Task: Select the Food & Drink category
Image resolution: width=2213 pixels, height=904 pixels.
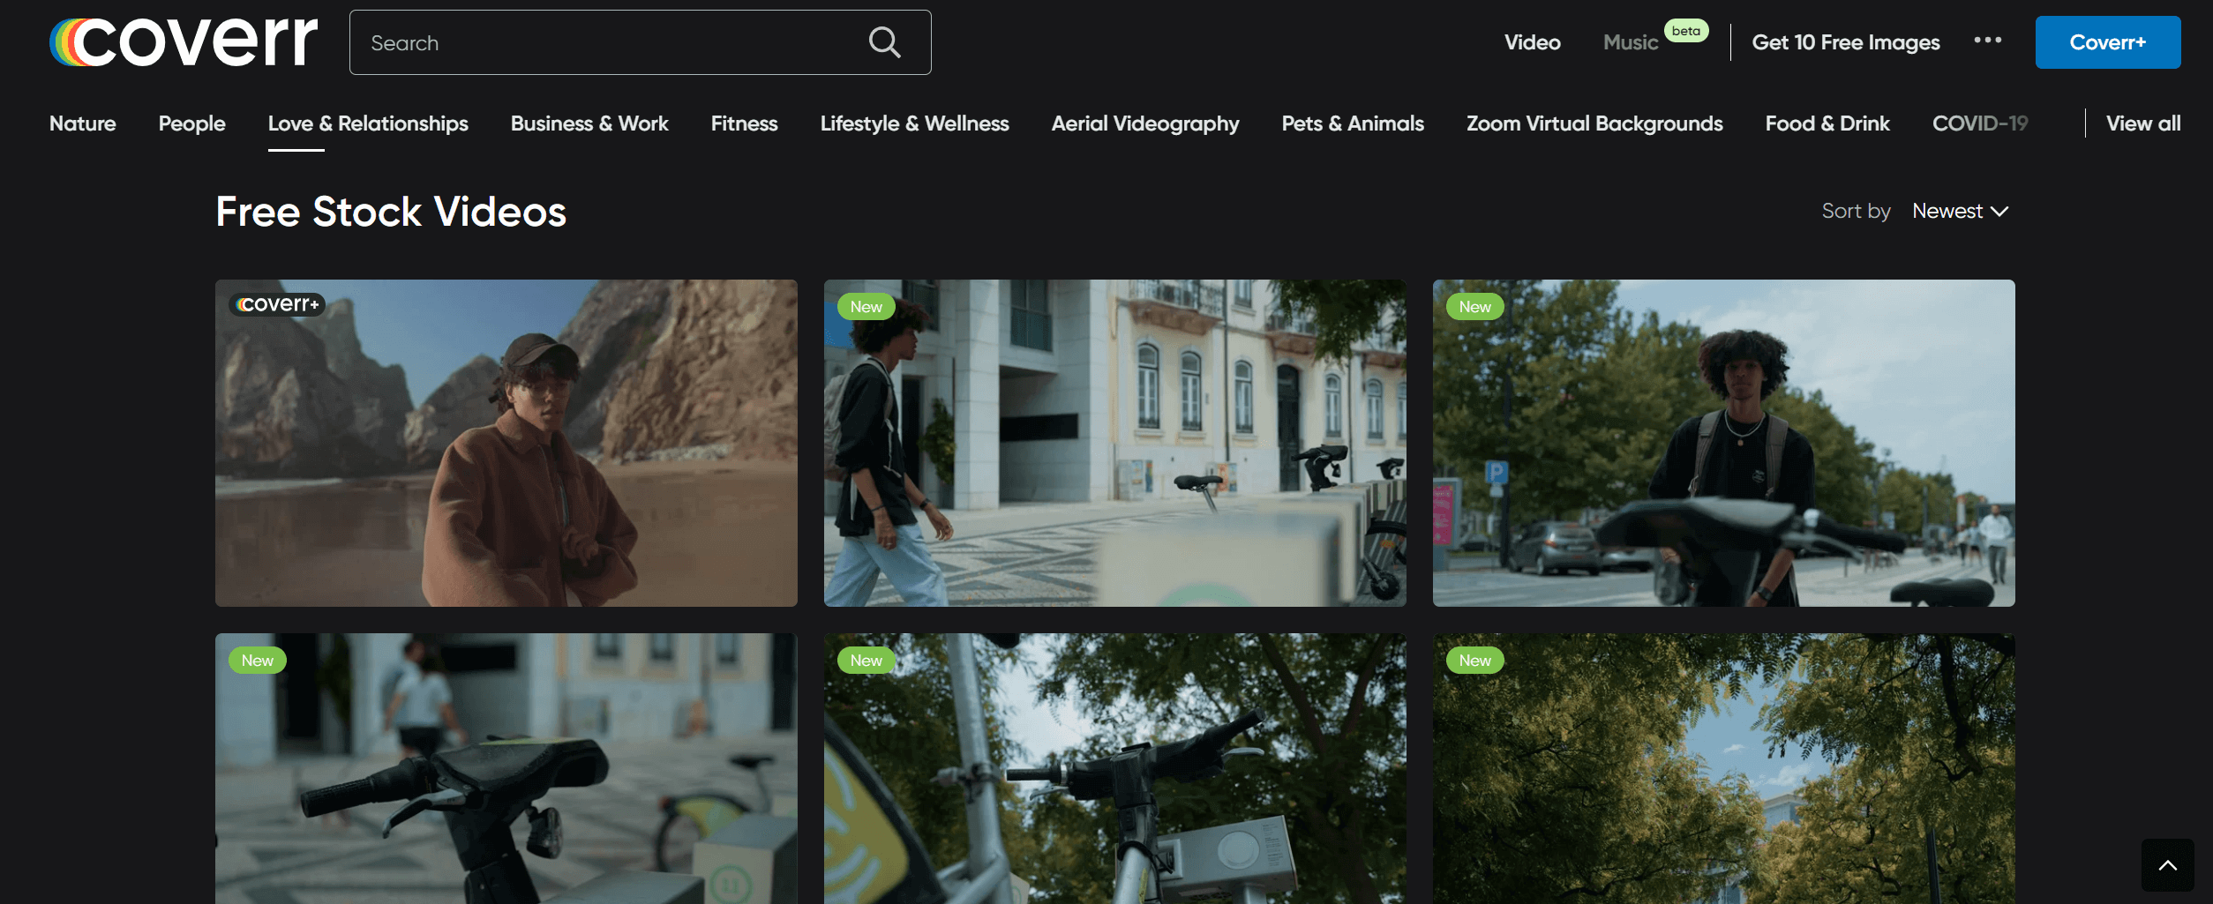Action: click(x=1827, y=123)
